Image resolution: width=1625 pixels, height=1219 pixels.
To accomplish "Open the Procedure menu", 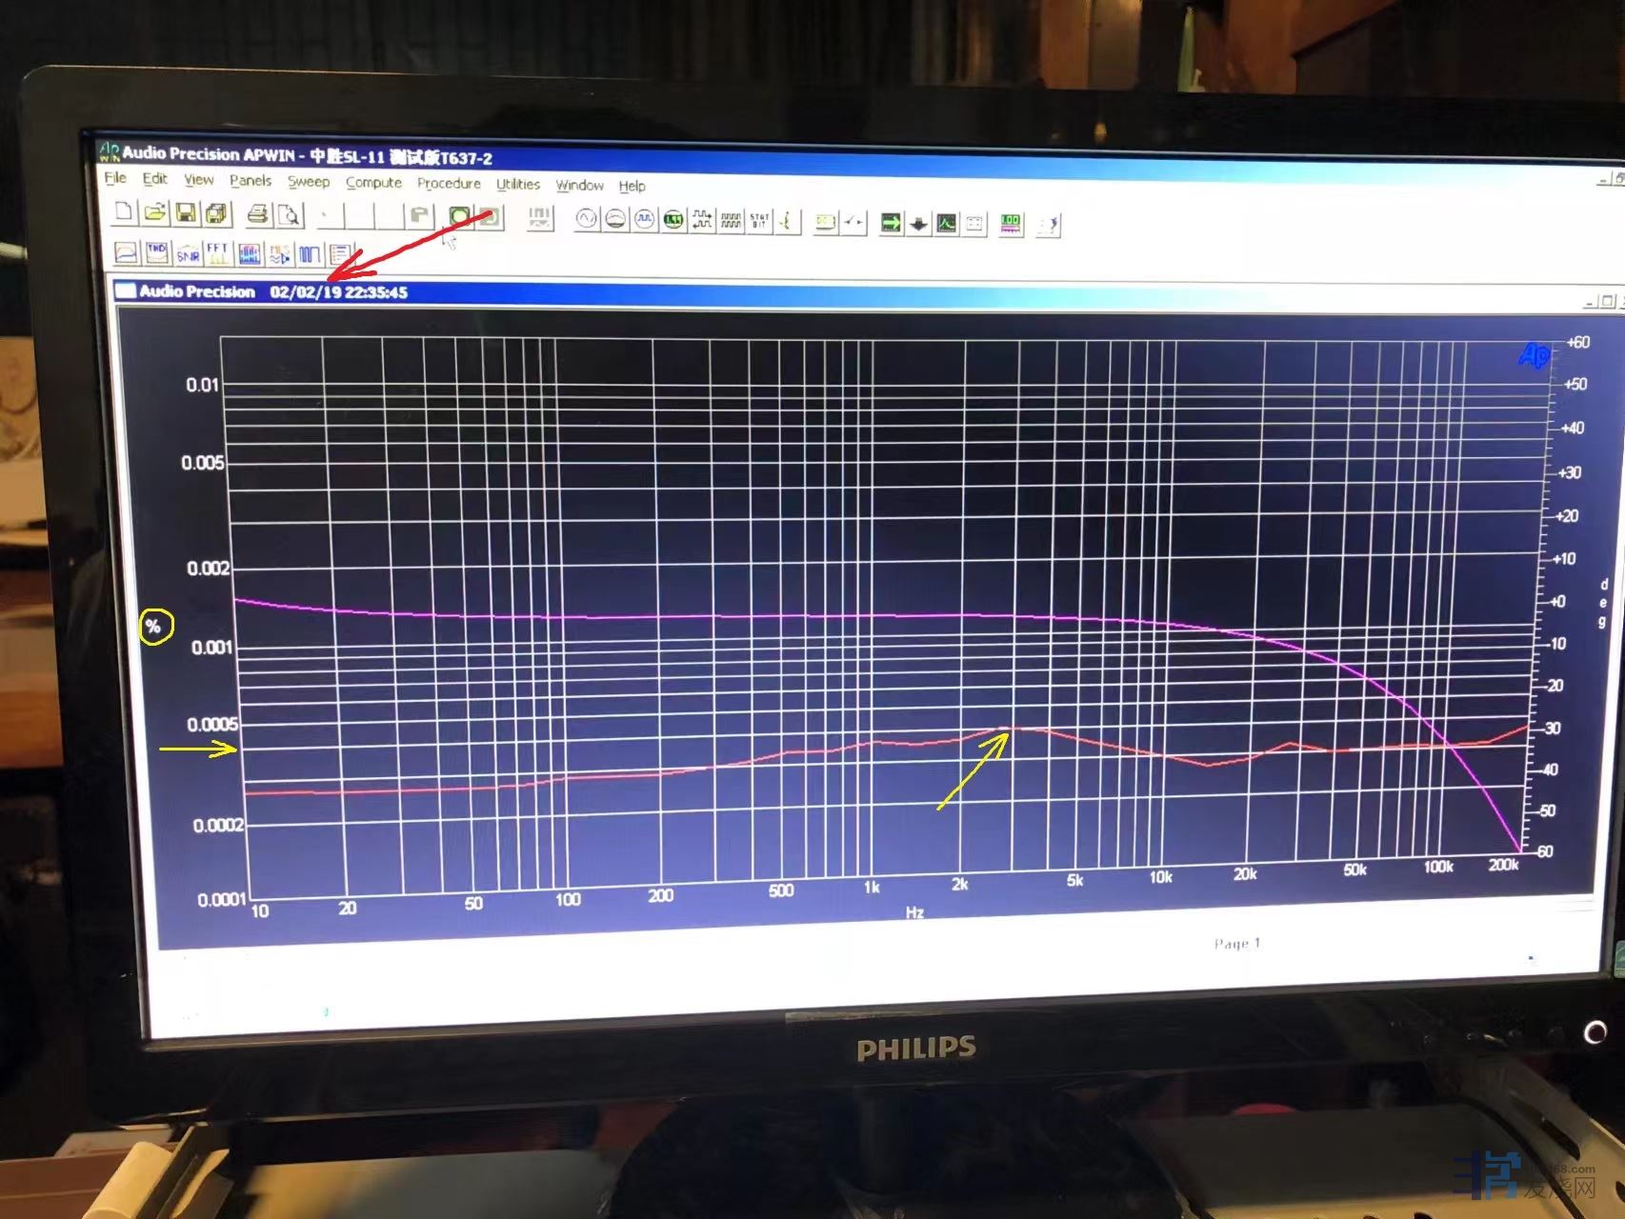I will click(x=449, y=183).
